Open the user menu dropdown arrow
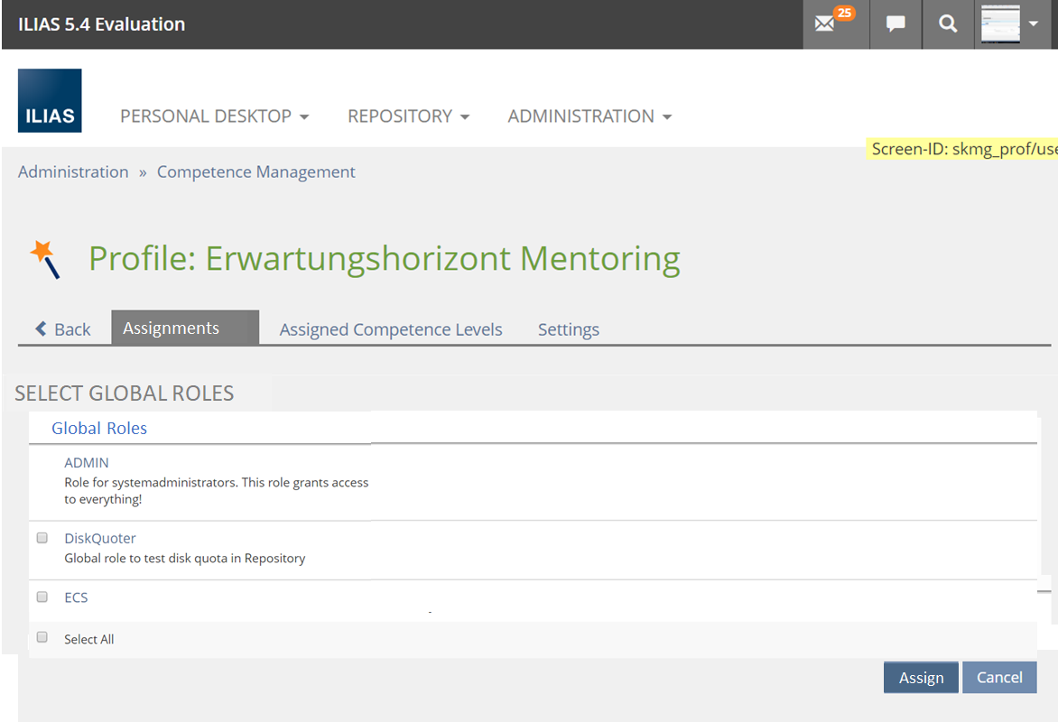Screen dimensions: 1058x722 point(1034,24)
